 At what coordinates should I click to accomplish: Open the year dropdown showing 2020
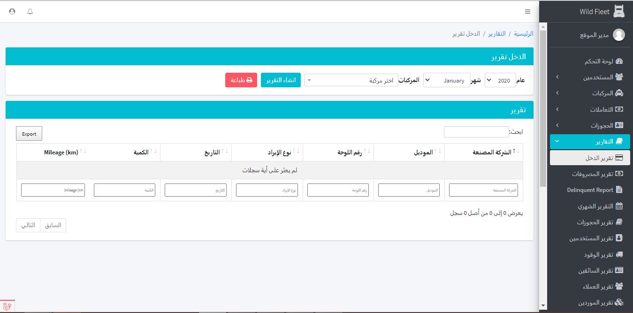[x=500, y=81]
